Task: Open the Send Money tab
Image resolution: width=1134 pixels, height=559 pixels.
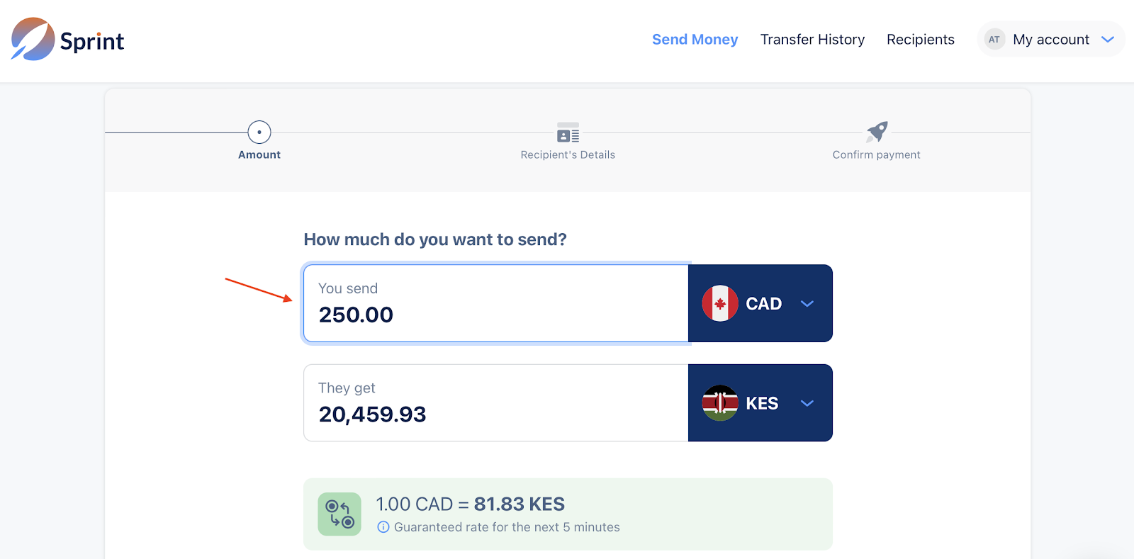Action: 695,40
